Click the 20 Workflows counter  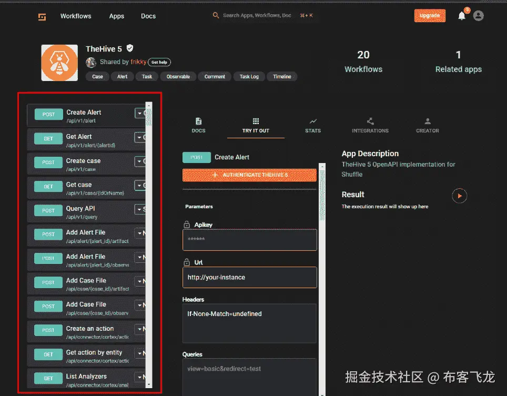click(x=363, y=62)
